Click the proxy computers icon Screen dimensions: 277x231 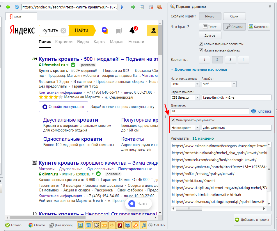pos(52,225)
